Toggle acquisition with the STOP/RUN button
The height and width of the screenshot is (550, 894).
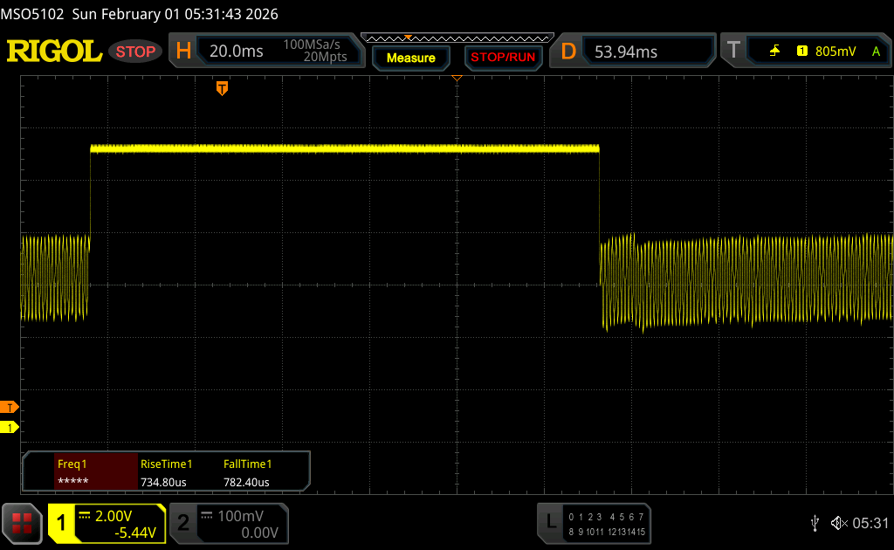click(502, 58)
